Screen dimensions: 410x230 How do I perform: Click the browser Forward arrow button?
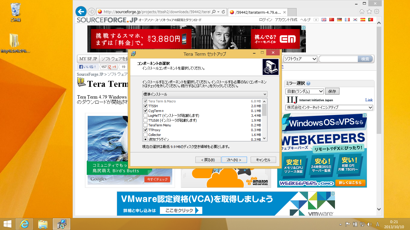(92, 12)
